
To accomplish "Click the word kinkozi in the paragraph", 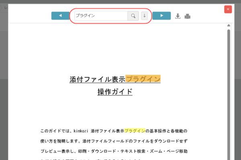I will [x=81, y=131].
